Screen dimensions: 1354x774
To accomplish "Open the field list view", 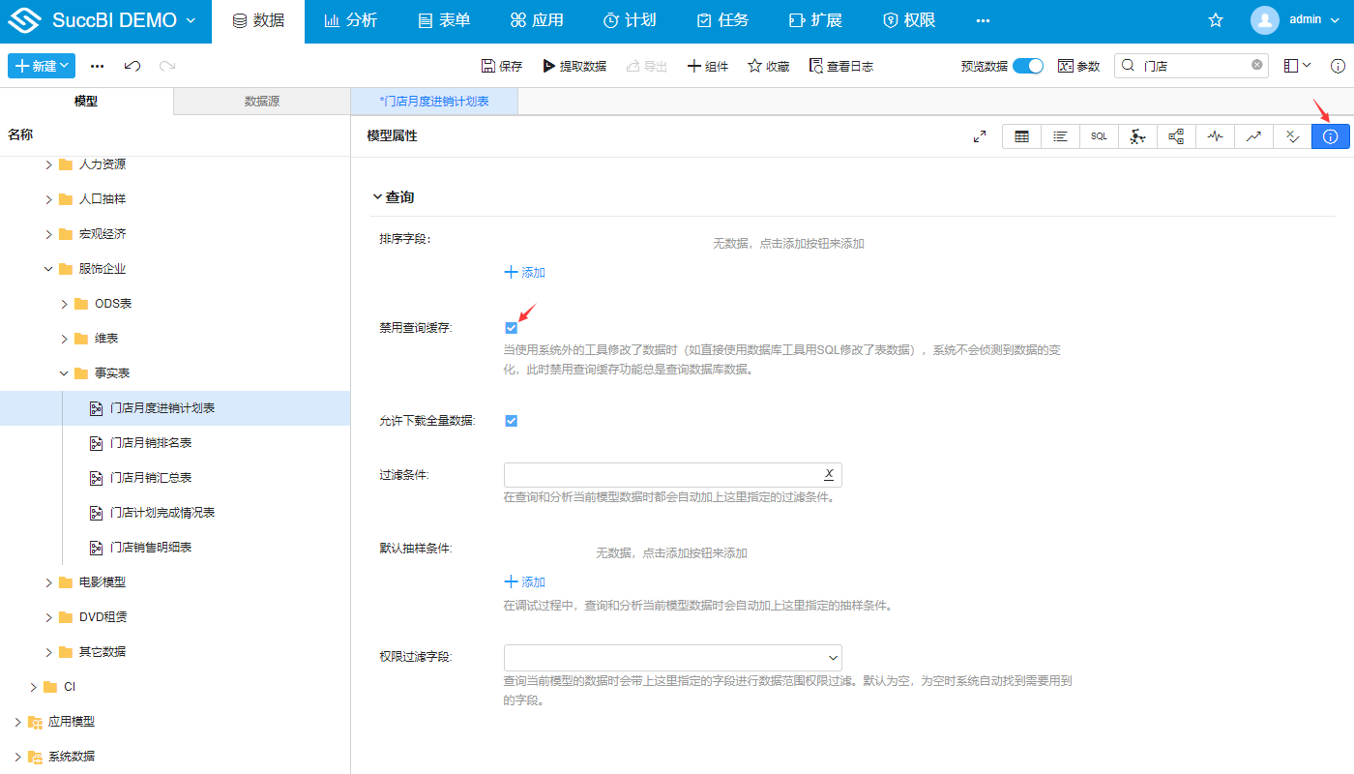I will pyautogui.click(x=1060, y=136).
